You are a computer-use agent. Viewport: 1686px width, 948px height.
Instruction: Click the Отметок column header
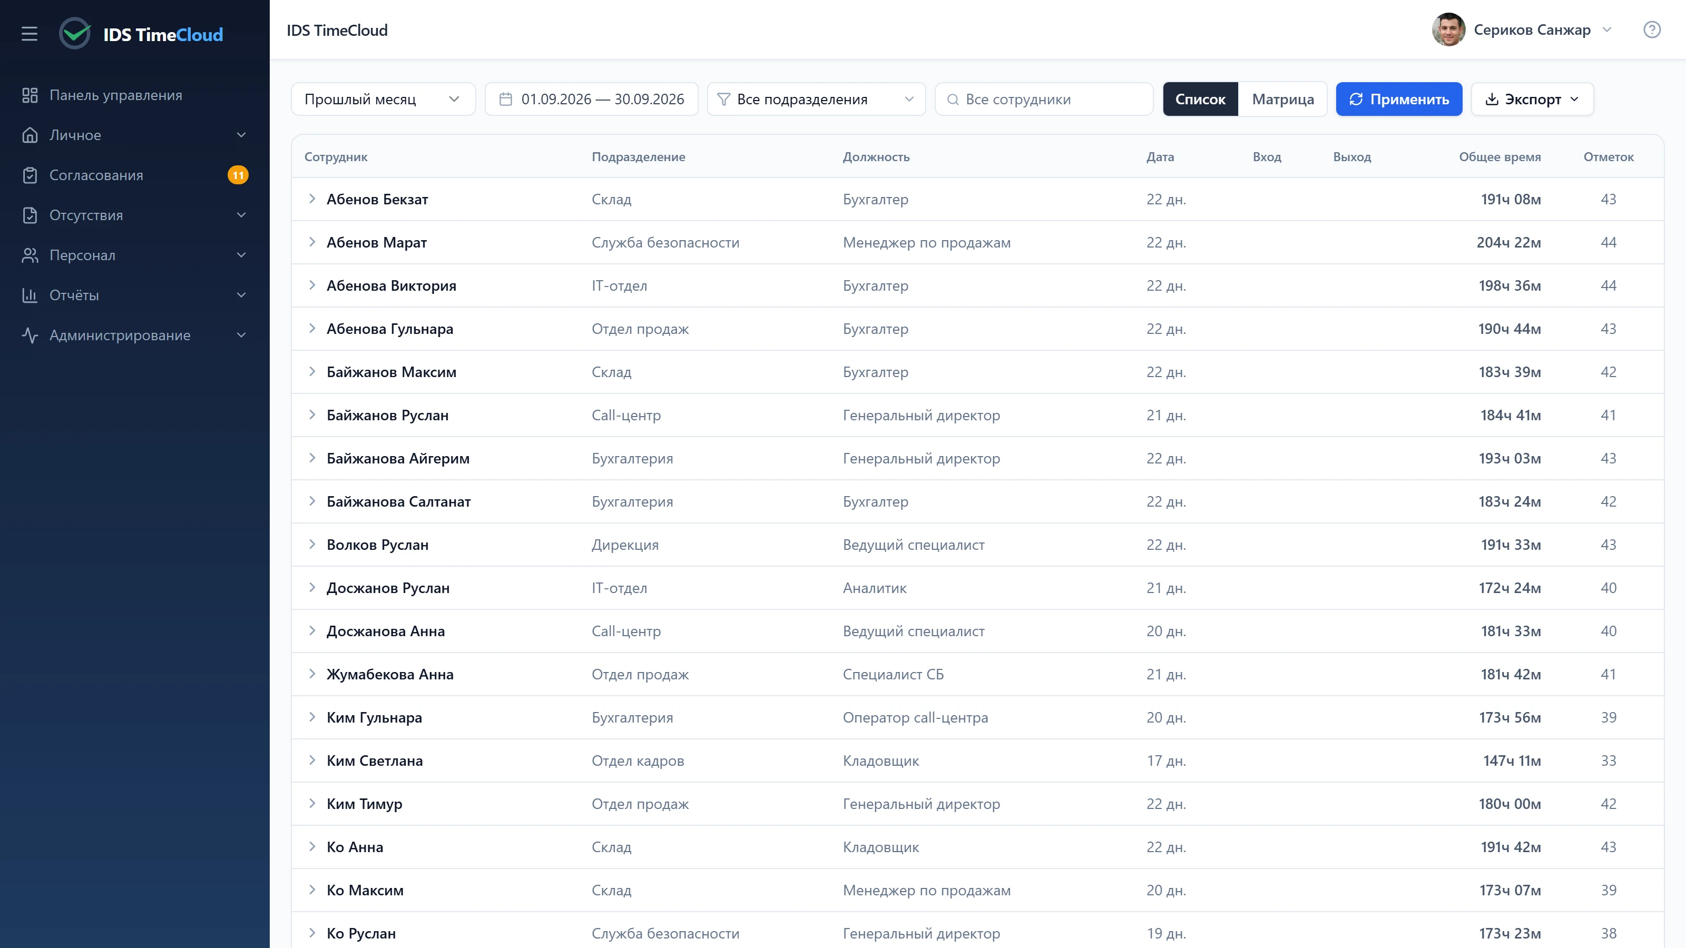tap(1608, 157)
